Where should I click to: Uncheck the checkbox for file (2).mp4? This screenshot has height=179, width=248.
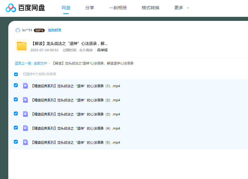pyautogui.click(x=16, y=99)
